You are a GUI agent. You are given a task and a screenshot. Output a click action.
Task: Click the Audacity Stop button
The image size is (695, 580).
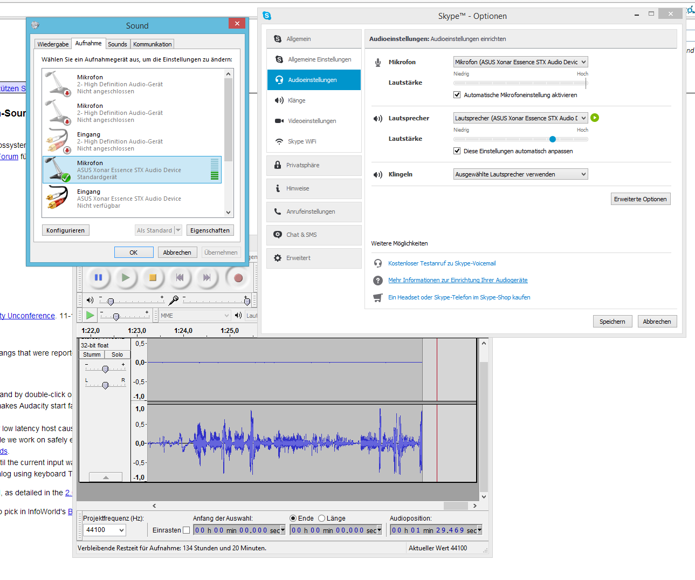[x=153, y=277]
